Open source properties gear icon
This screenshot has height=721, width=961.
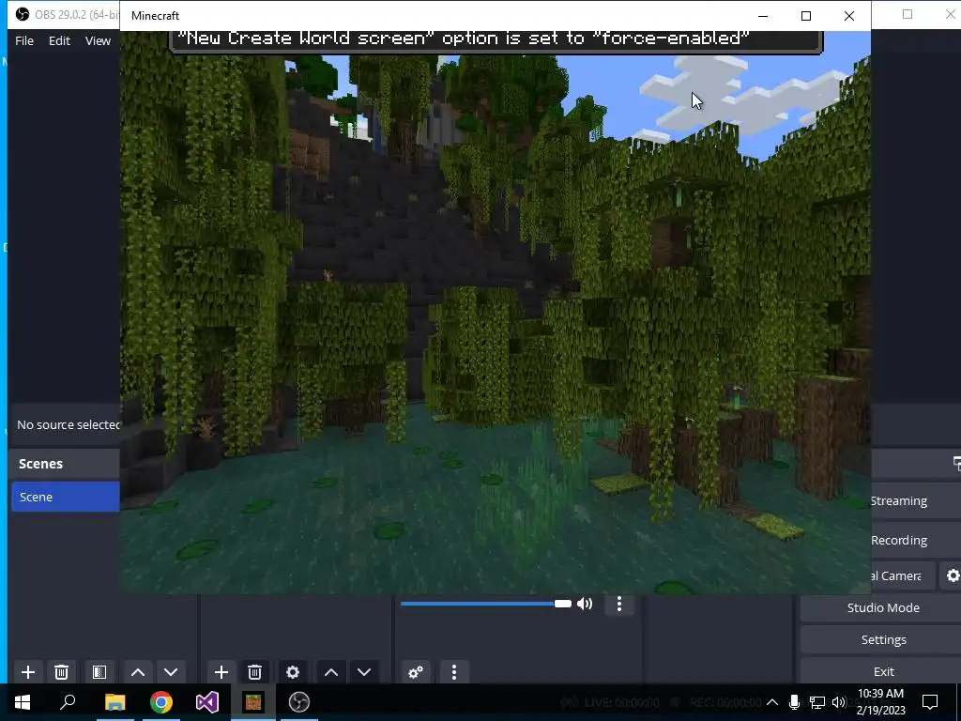click(293, 672)
